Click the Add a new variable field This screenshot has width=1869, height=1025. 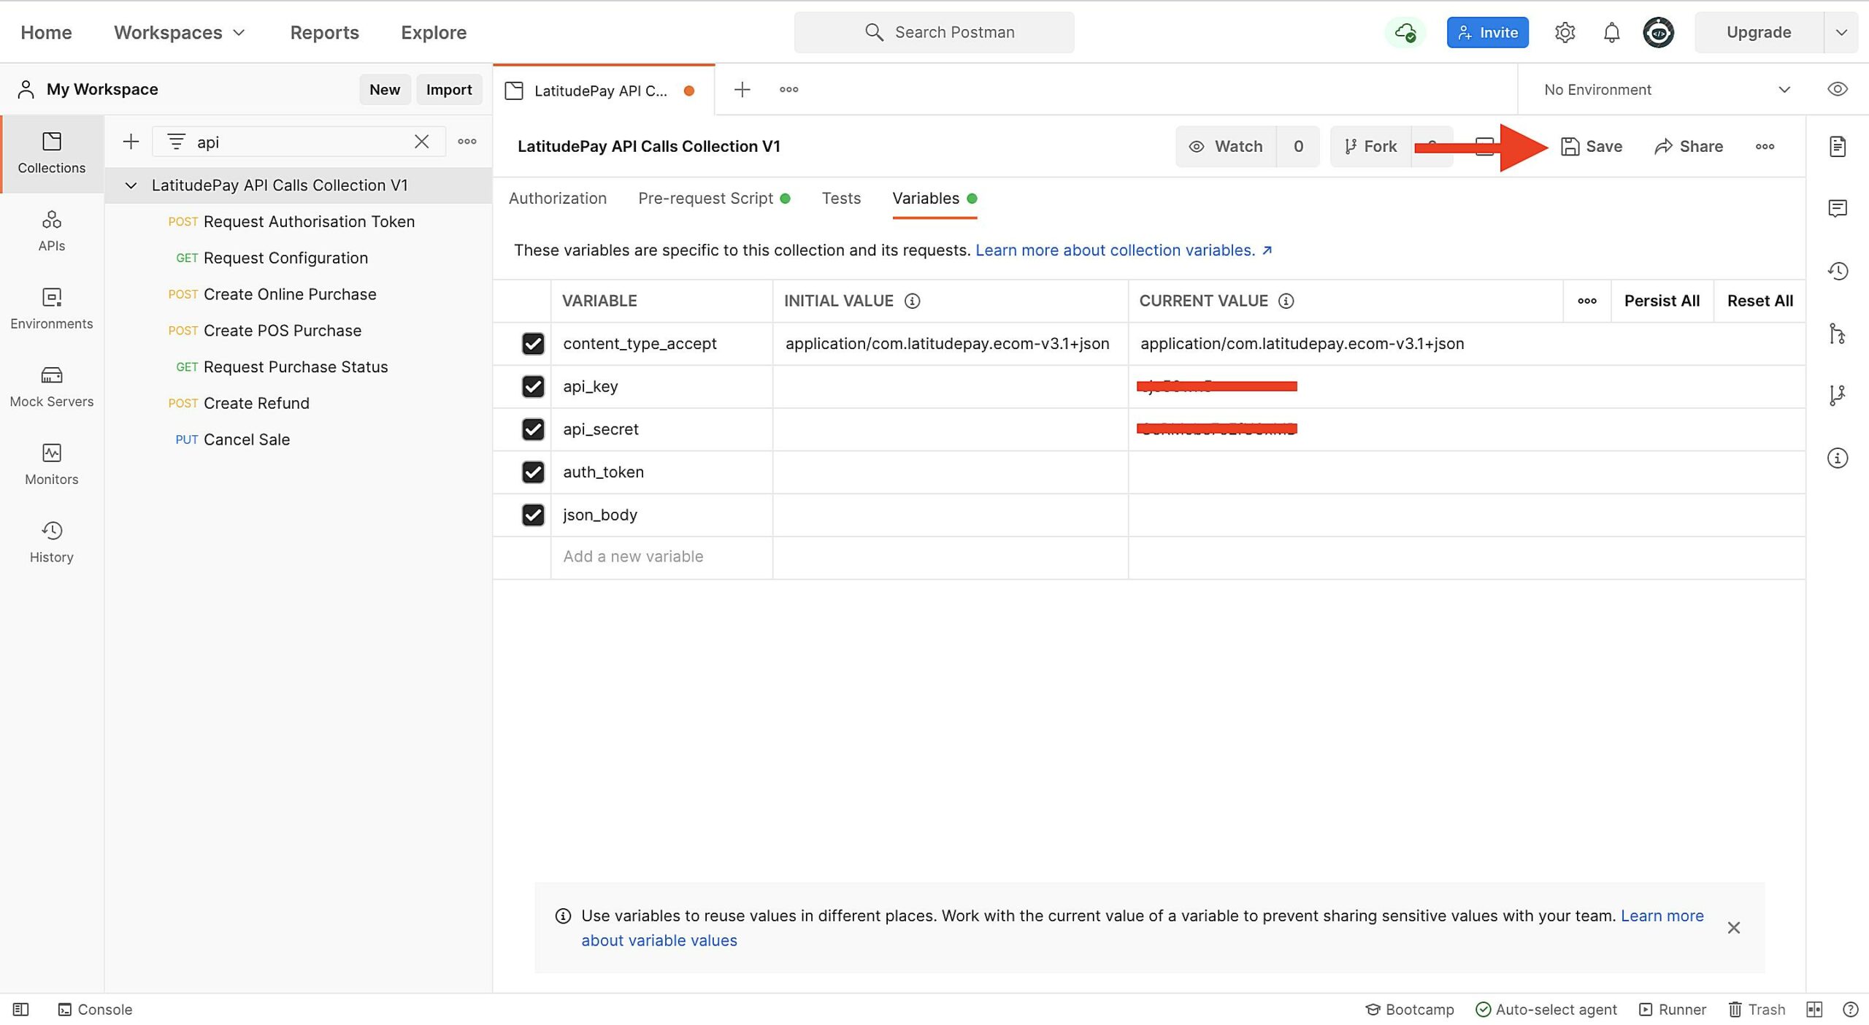(x=661, y=557)
